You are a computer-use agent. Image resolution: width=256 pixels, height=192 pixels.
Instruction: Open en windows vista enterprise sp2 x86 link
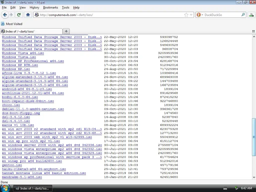click(52, 153)
